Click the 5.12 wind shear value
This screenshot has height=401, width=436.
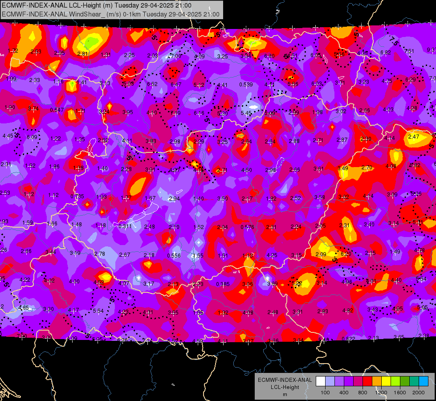tap(199, 85)
